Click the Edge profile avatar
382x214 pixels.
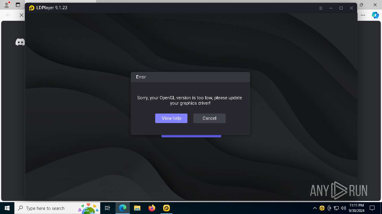7,5
